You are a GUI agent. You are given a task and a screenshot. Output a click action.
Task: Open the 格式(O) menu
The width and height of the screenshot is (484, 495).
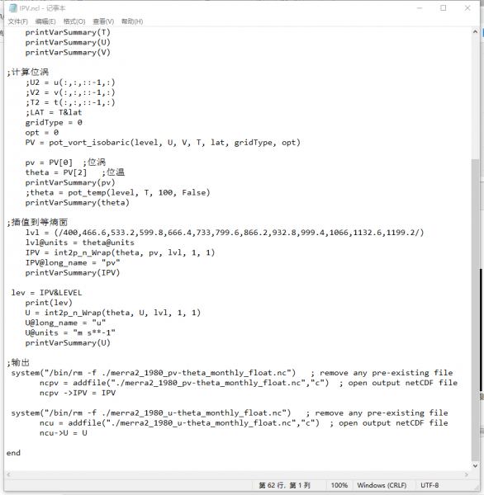[x=74, y=21]
